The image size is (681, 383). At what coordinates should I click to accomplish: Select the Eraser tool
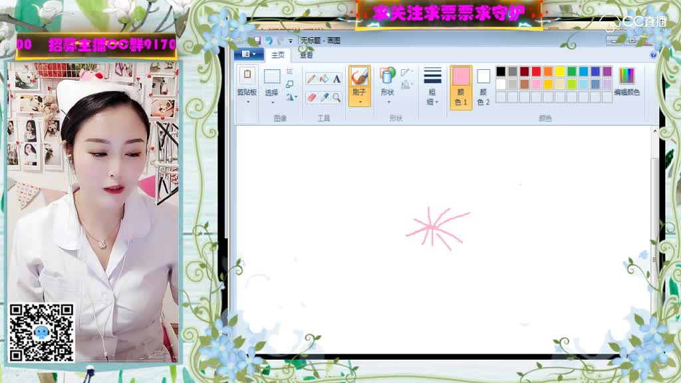click(x=311, y=97)
